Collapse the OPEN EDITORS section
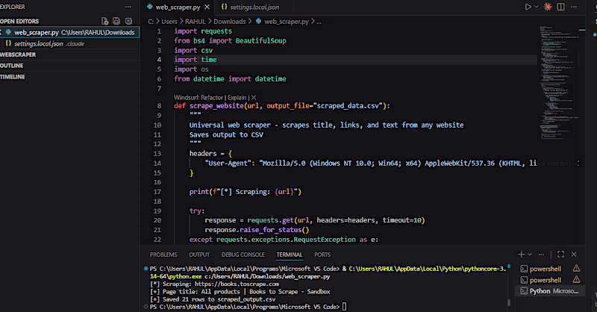Screen dimensions: 597x312 (19, 22)
